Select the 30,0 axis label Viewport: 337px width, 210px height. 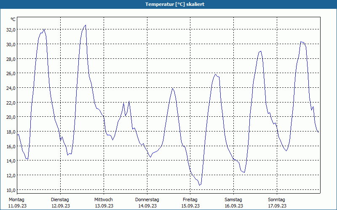pos(11,45)
